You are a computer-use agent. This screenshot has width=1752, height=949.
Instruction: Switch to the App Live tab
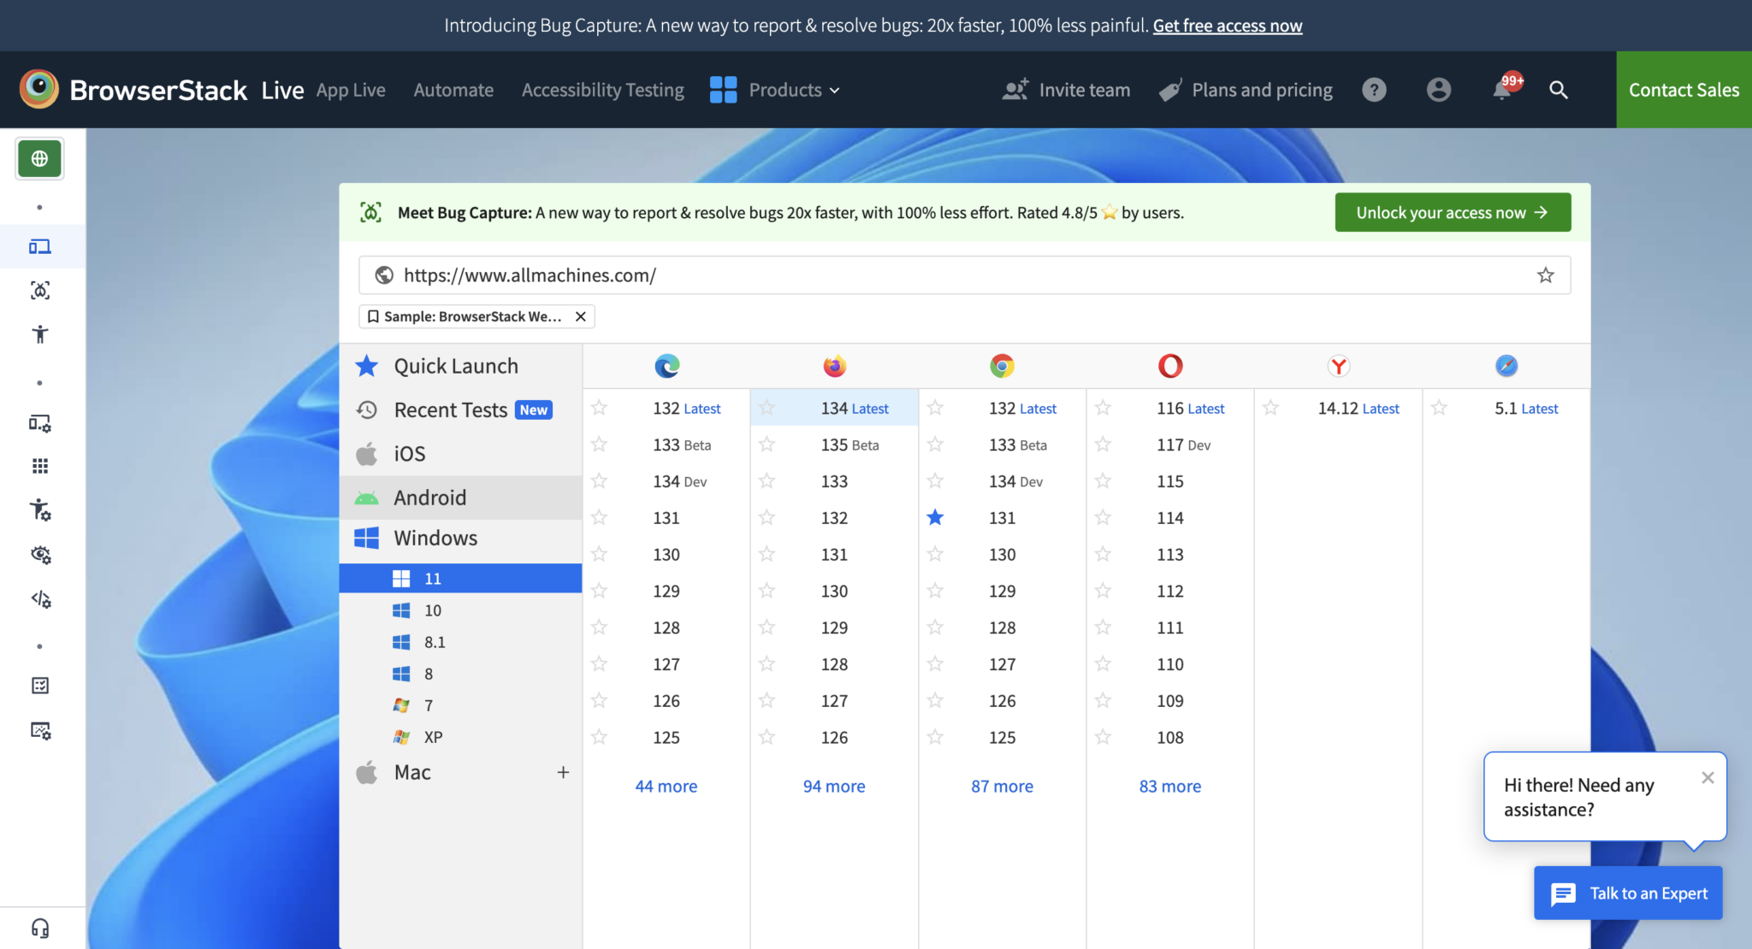click(x=351, y=90)
